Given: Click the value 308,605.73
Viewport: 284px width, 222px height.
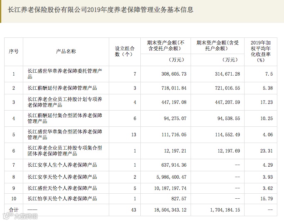Looking at the screenshot, I should pos(174,74).
